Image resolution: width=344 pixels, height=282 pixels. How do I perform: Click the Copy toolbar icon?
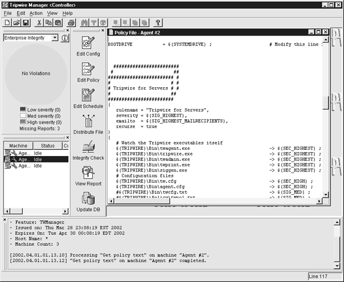tap(48, 23)
